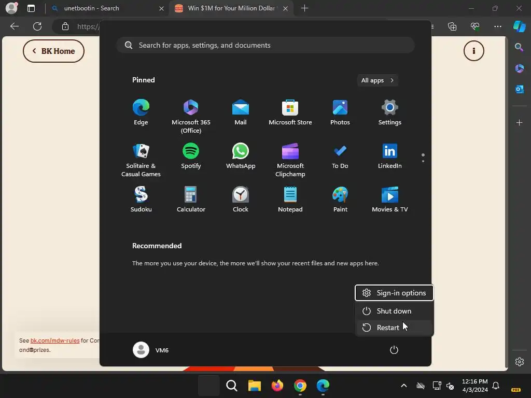Launch the Photos app
This screenshot has width=531, height=398.
point(340,112)
